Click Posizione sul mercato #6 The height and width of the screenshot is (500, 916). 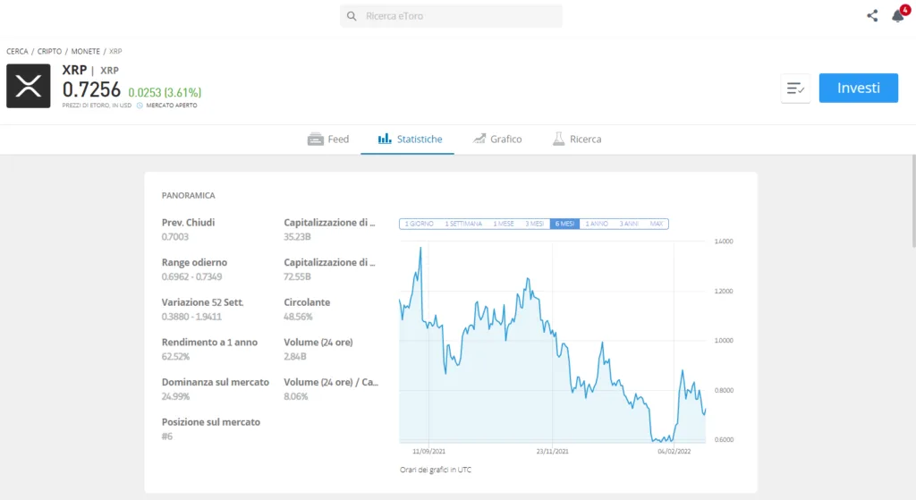click(x=167, y=436)
